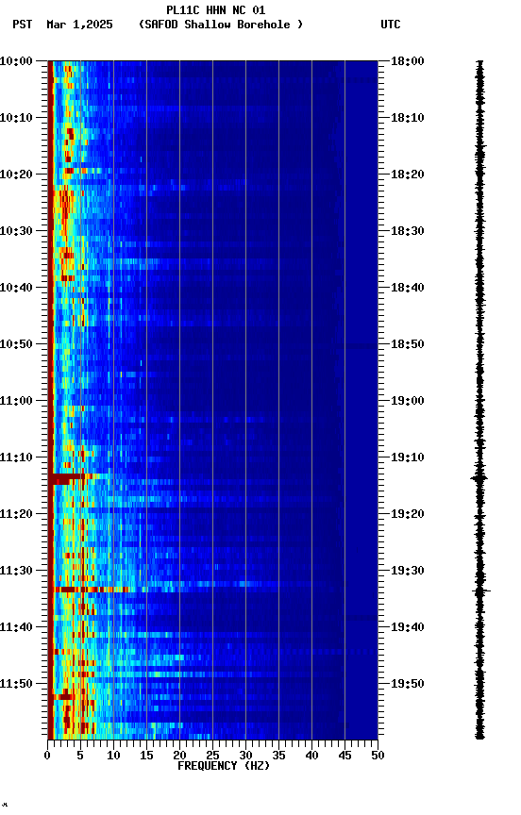The height and width of the screenshot is (815, 521).
Task: Click the 40 Hz axis tick label
Action: 312,756
